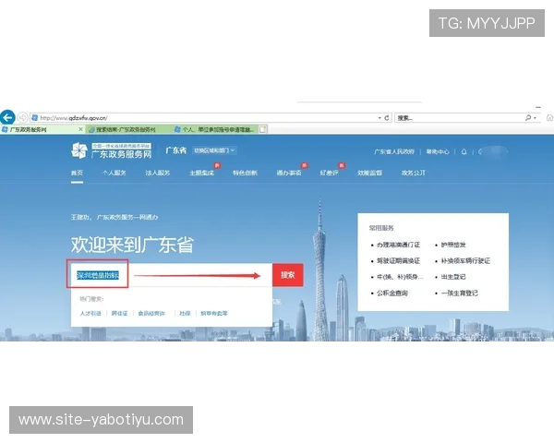This screenshot has width=554, height=443.
Task: Open the 效能监督 navigation item
Action: pyautogui.click(x=369, y=173)
